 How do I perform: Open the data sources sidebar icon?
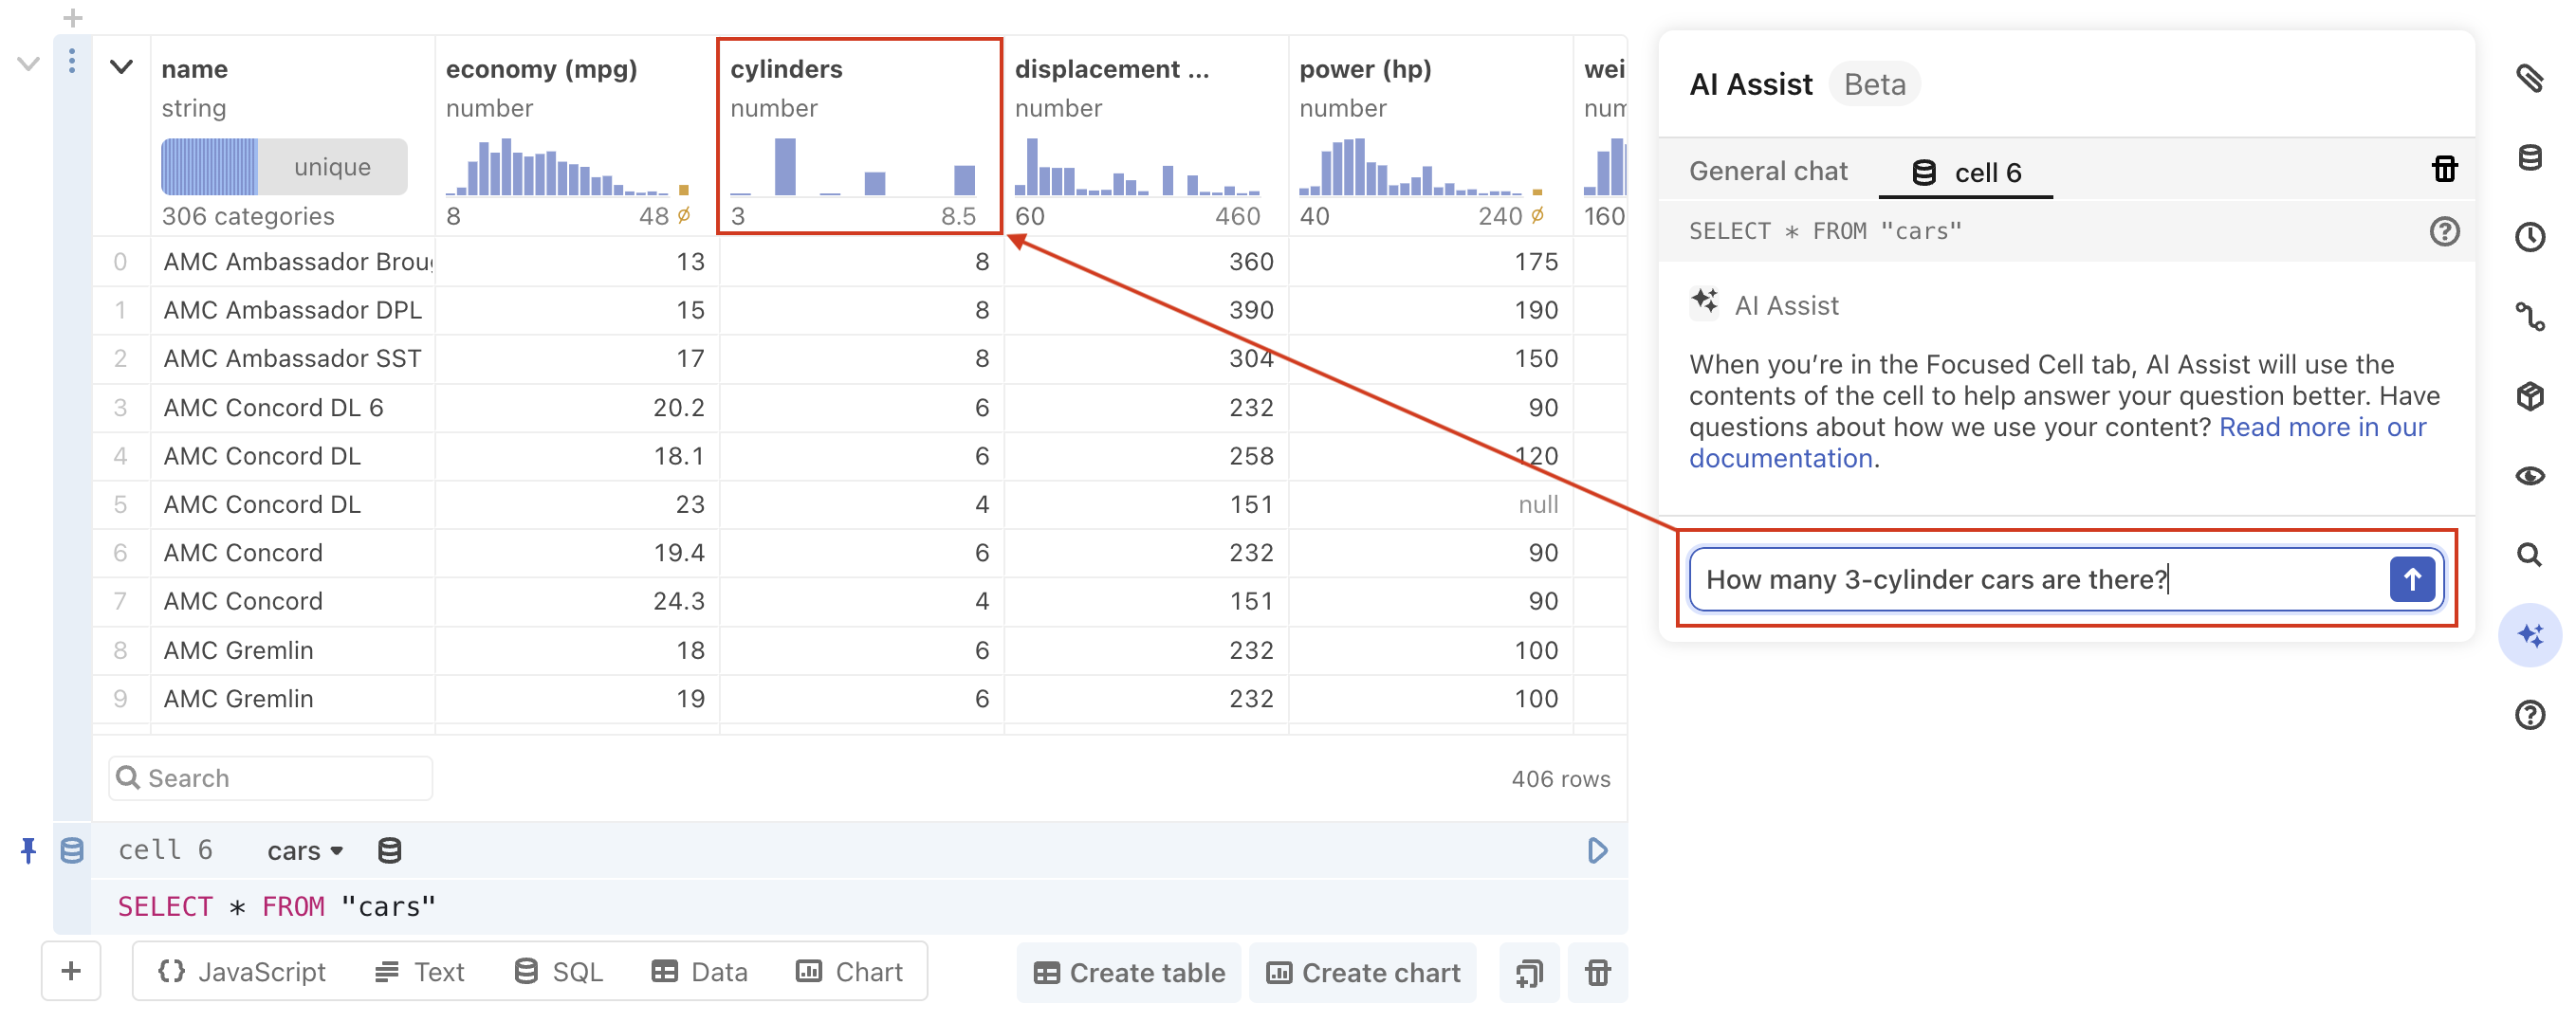coord(2531,157)
